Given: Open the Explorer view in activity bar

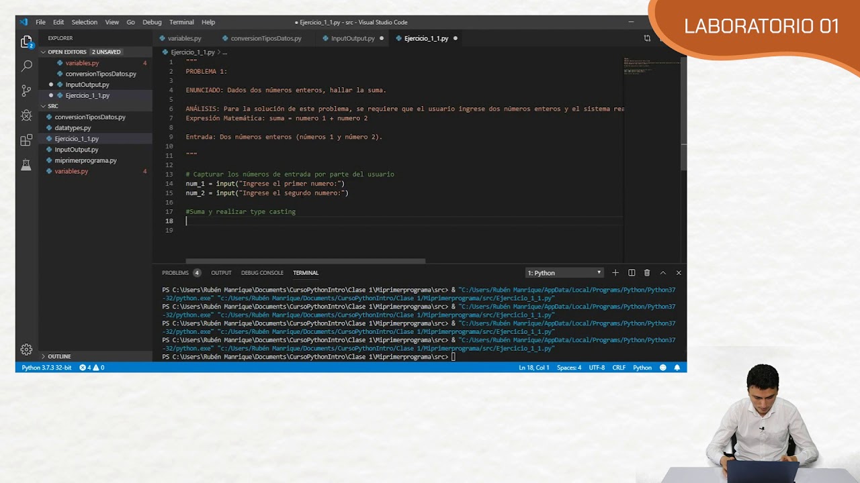Looking at the screenshot, I should pos(26,42).
